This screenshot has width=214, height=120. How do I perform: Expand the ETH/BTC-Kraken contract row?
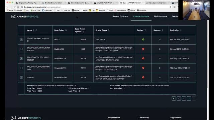21,40
